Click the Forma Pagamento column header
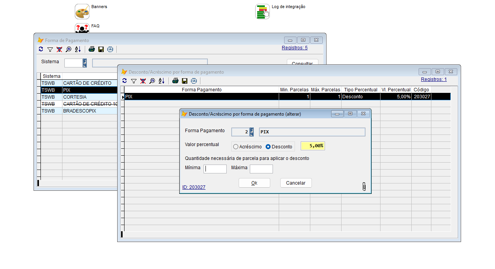The height and width of the screenshot is (269, 495). pyautogui.click(x=202, y=90)
